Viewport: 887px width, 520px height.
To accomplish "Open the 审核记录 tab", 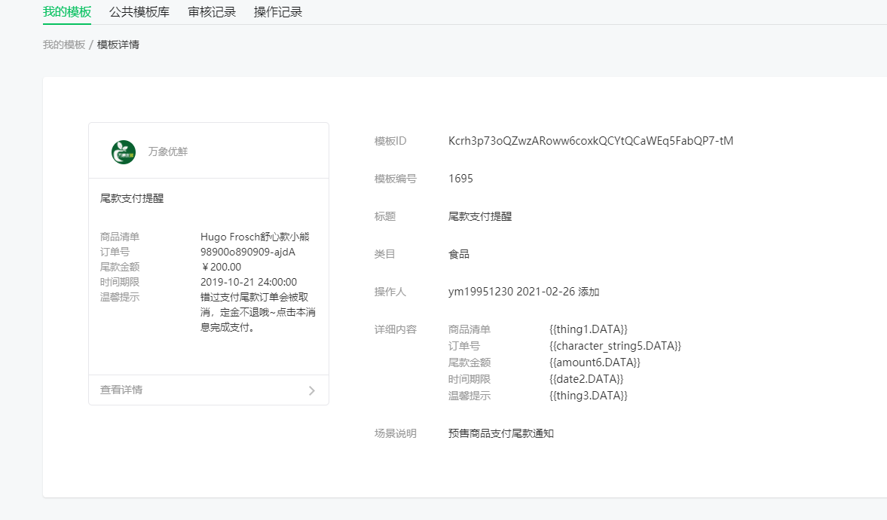I will coord(212,12).
